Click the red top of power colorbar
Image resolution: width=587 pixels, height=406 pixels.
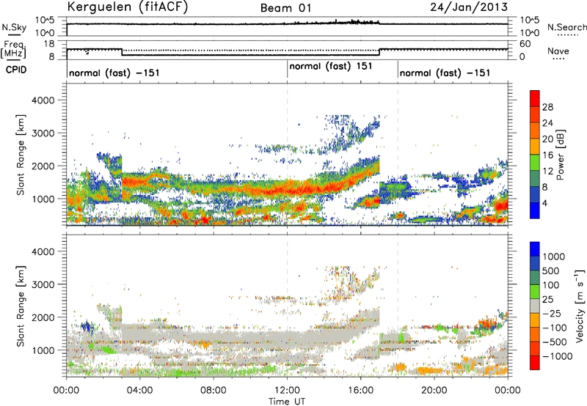coord(535,99)
